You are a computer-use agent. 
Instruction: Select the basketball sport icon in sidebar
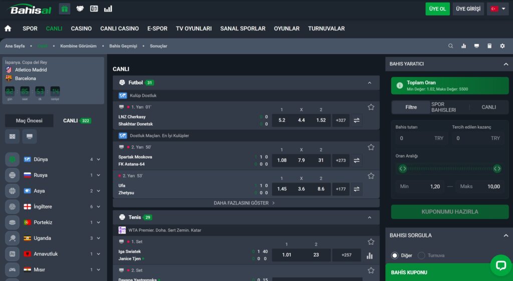pyautogui.click(x=12, y=191)
